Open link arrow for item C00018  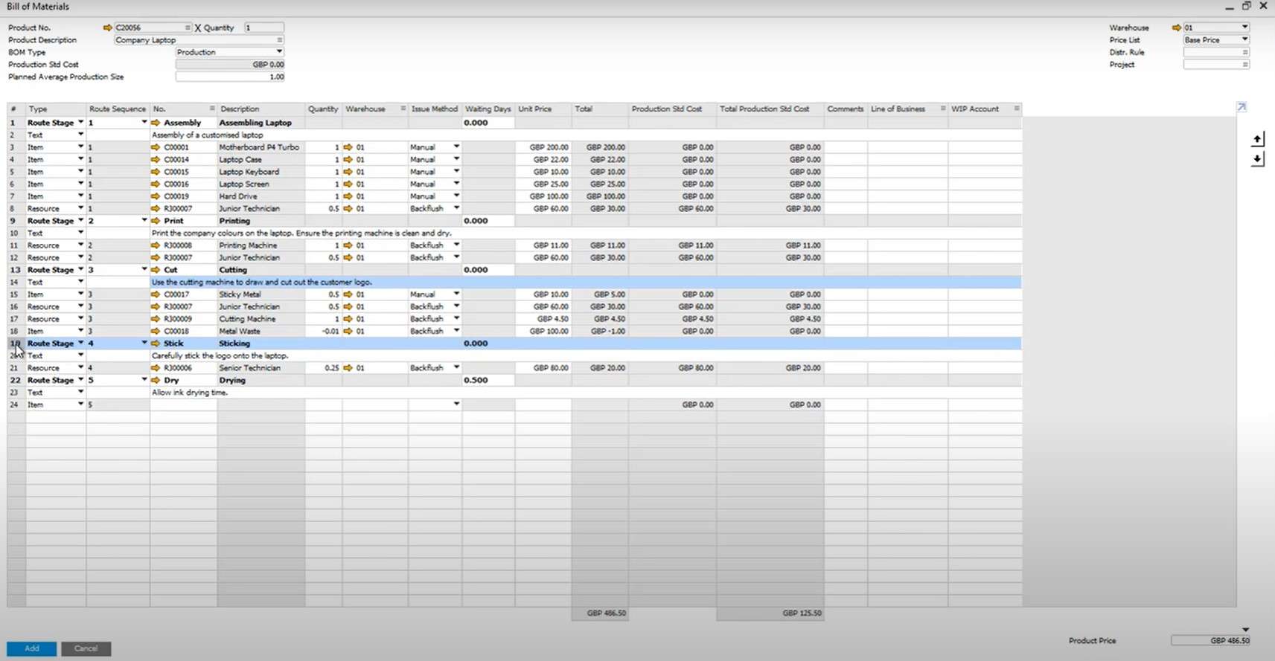point(156,331)
